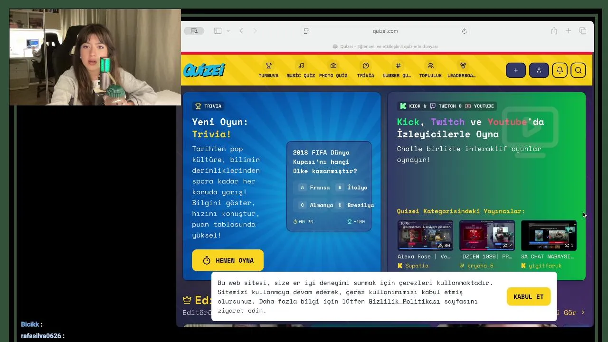Select the Quizei browser tab
Image resolution: width=608 pixels, height=342 pixels.
385,47
